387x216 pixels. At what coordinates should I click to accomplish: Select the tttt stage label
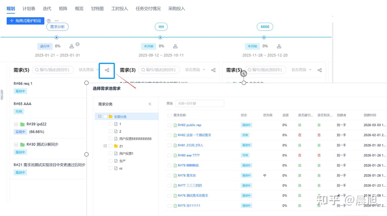(x=161, y=27)
